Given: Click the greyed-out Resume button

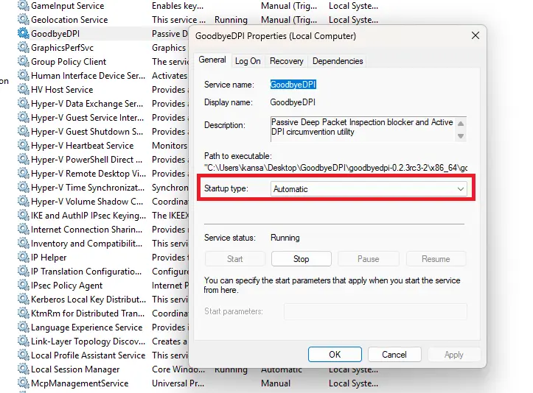Looking at the screenshot, I should click(436, 259).
